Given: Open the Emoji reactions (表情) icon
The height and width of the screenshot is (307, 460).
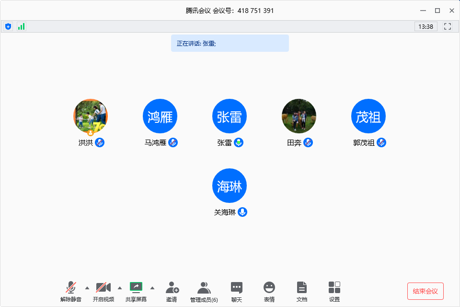Looking at the screenshot, I should (x=269, y=291).
